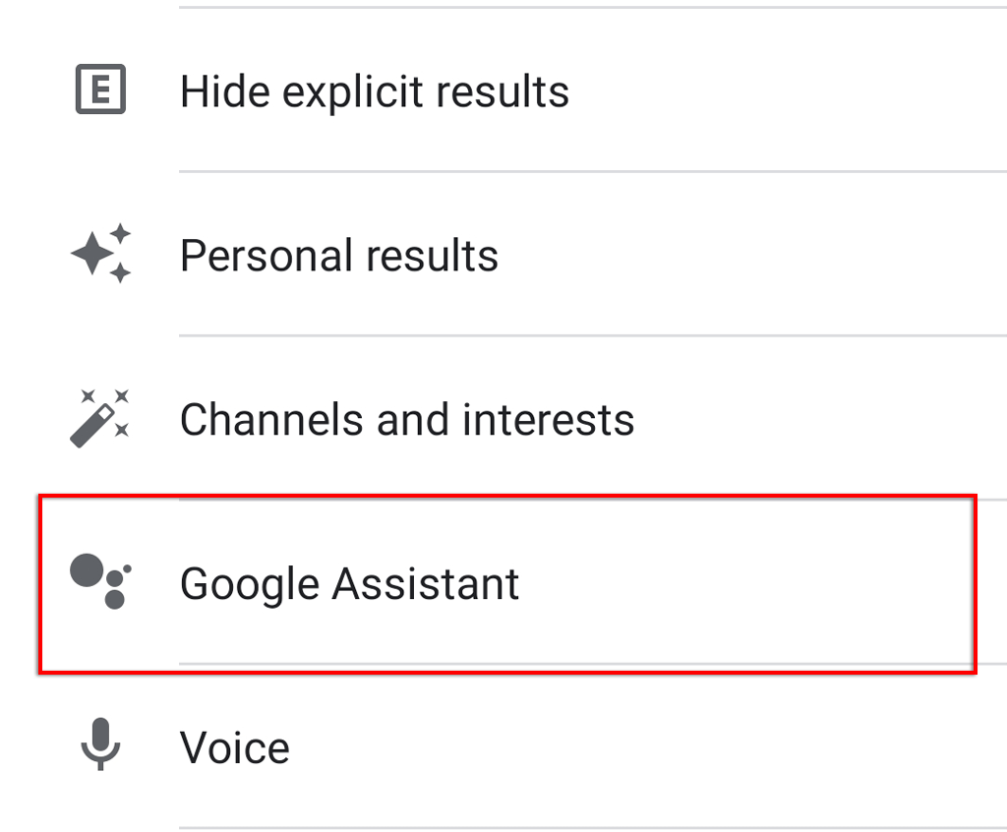Select the 'Google Assistant' text label
The width and height of the screenshot is (1007, 832).
[349, 584]
